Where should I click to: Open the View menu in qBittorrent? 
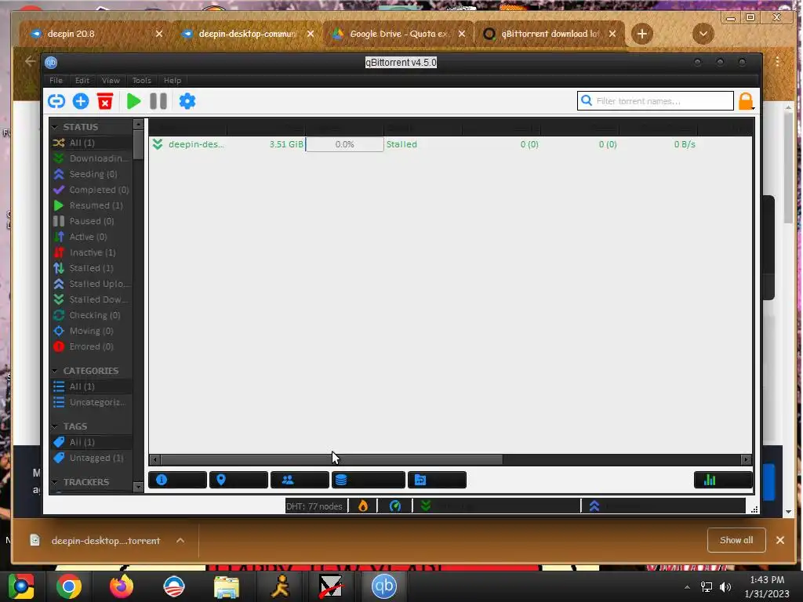[111, 81]
